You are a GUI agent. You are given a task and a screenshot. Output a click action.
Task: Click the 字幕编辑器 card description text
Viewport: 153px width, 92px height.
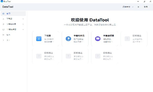(108, 40)
